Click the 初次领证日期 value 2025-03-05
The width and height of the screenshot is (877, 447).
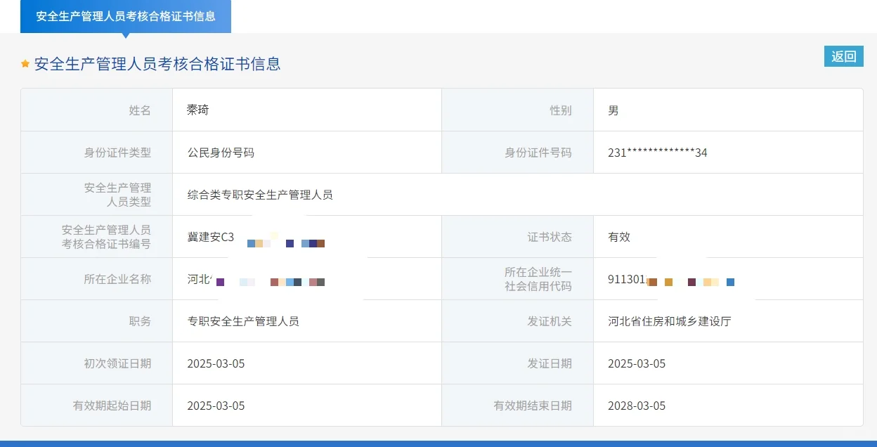pos(216,363)
